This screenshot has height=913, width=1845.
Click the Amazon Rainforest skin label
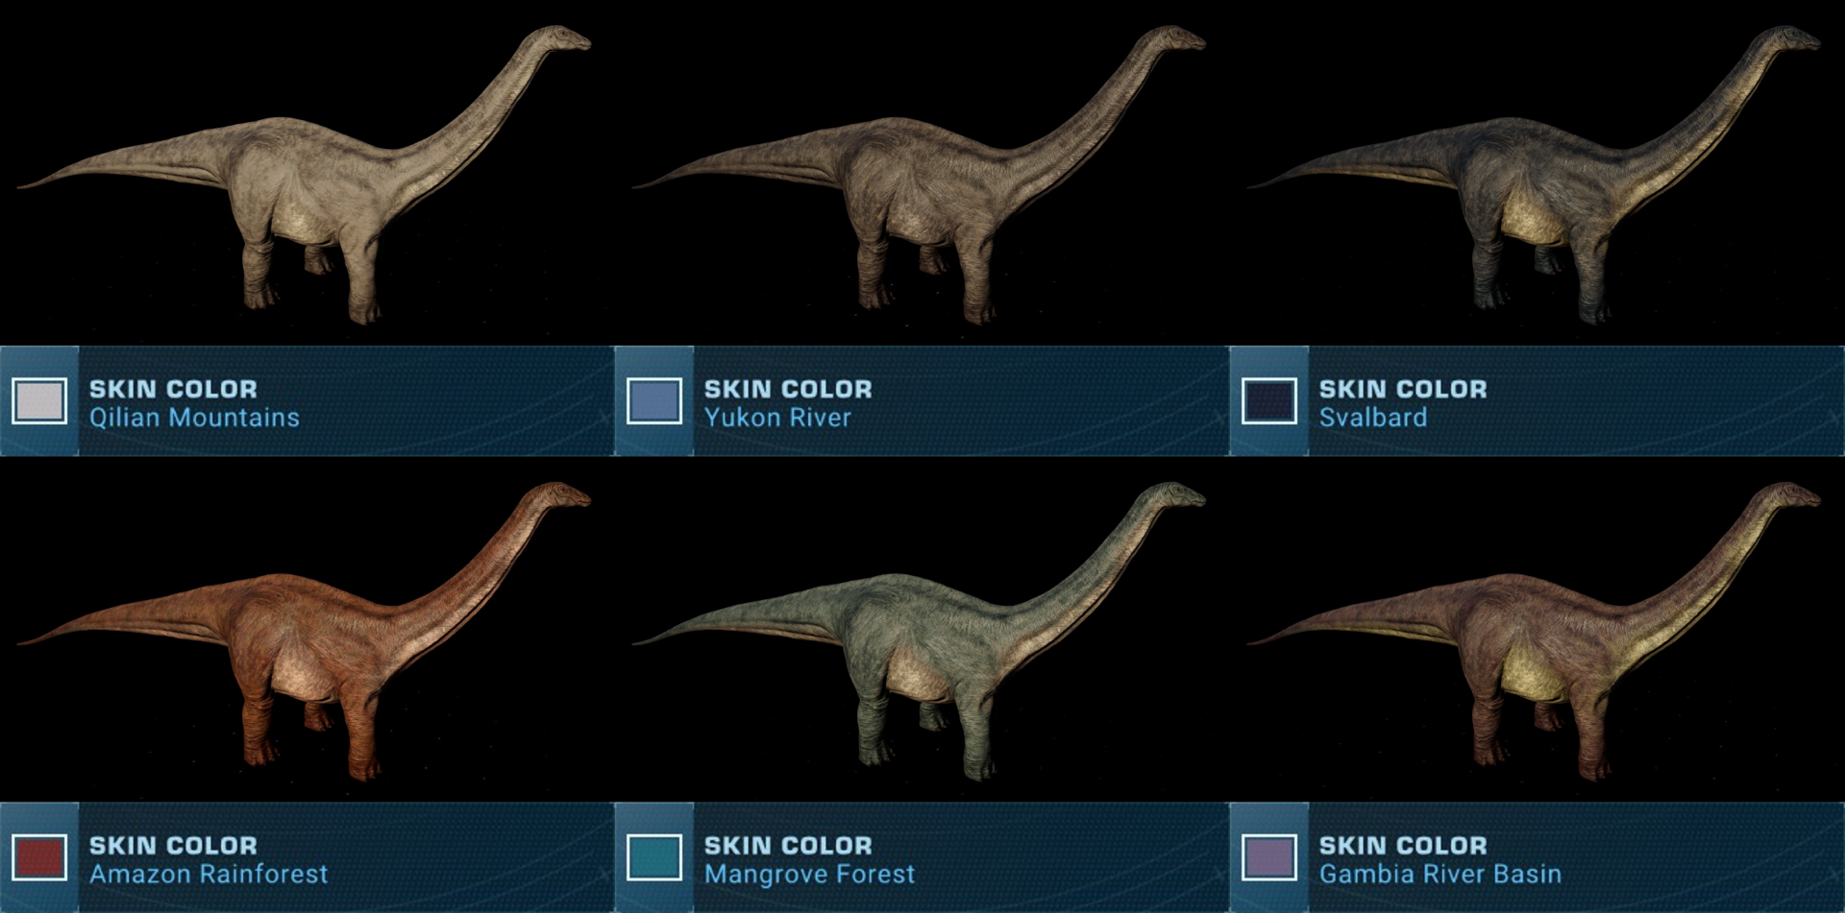pos(209,874)
